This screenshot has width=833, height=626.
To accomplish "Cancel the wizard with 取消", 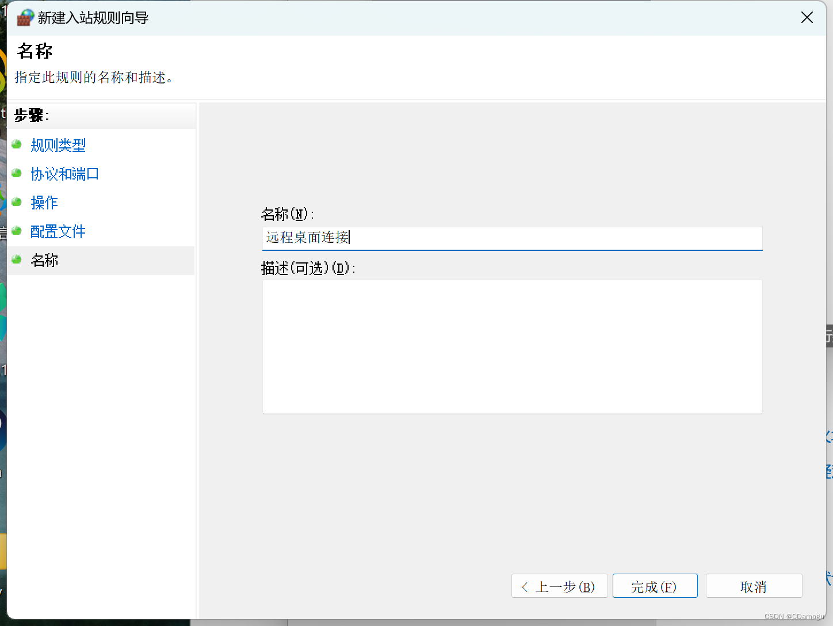I will (x=754, y=586).
